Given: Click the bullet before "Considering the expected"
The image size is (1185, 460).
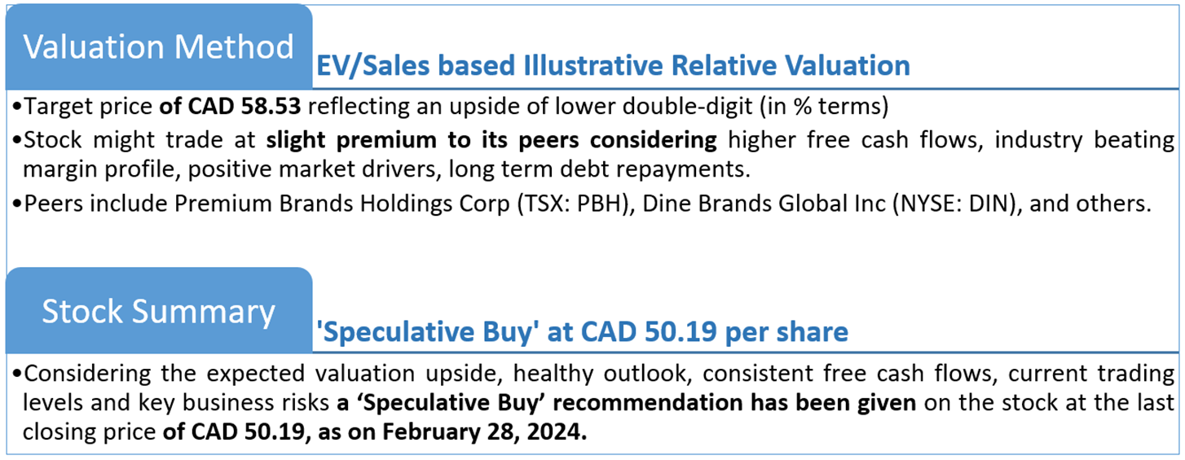Looking at the screenshot, I should tap(19, 374).
